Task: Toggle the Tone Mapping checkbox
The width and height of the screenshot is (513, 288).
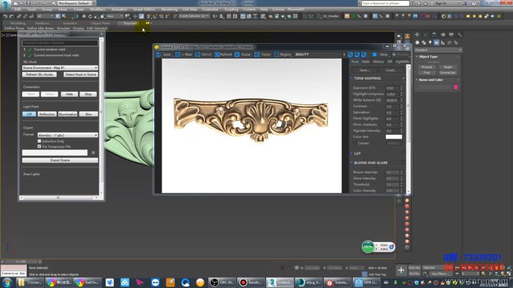Action: 403,79
